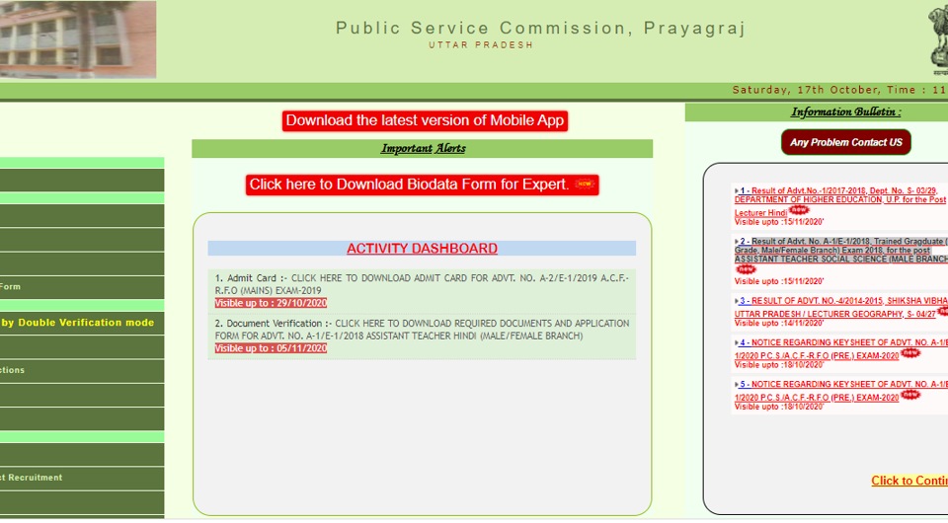Click 'Visible up to : 29/10/2020' label

[271, 303]
